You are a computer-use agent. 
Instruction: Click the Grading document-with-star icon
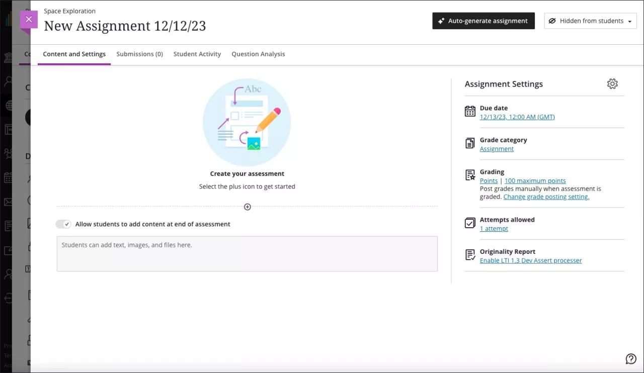[469, 175]
